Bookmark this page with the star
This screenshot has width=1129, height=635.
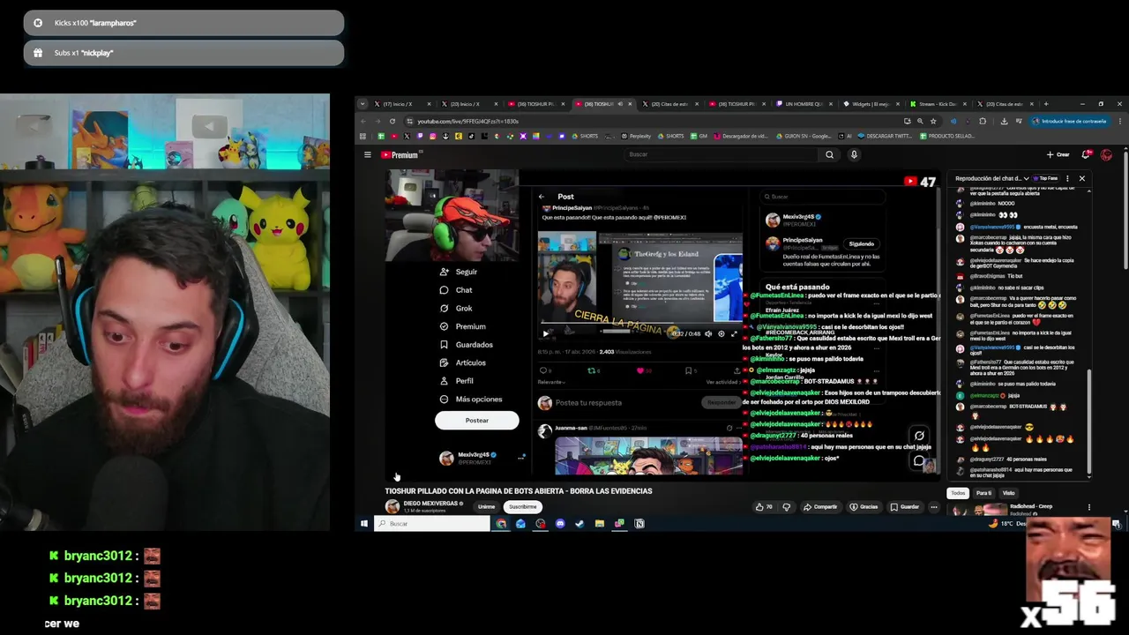(x=933, y=121)
